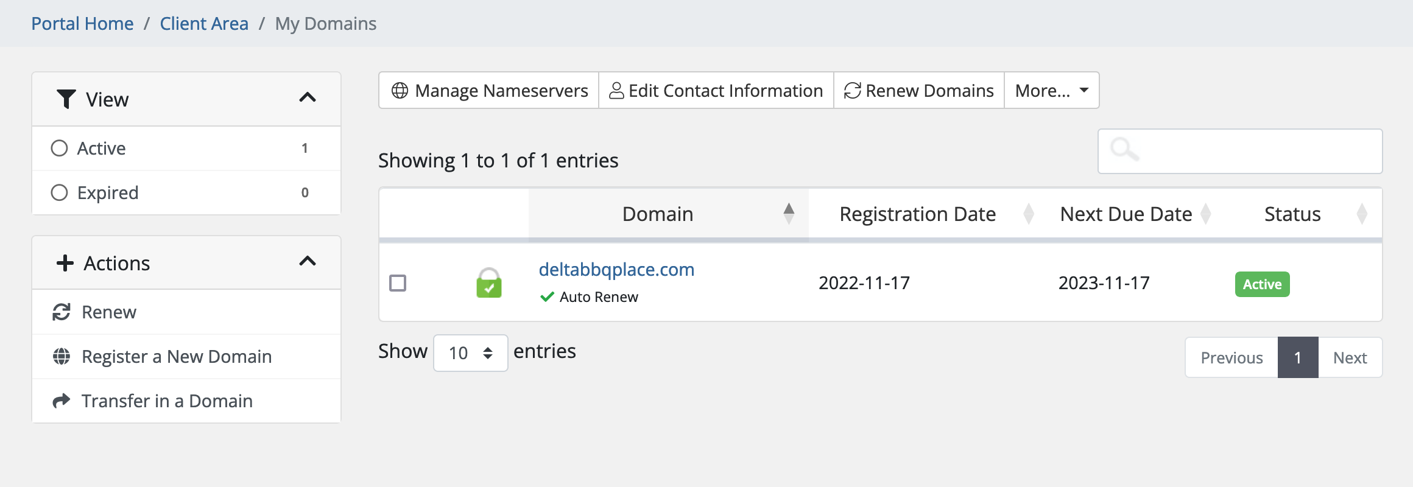Click the Next Due Date header text
The height and width of the screenshot is (487, 1413).
click(x=1126, y=214)
